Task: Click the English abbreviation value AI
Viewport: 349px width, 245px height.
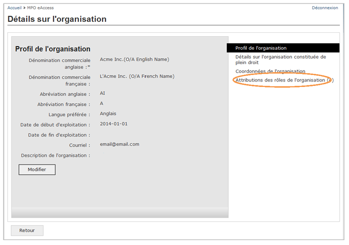Action: (x=102, y=93)
